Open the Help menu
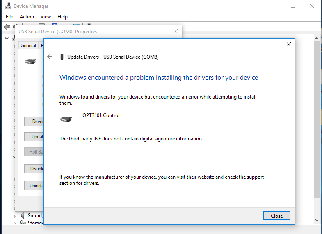The image size is (322, 234). pos(62,17)
